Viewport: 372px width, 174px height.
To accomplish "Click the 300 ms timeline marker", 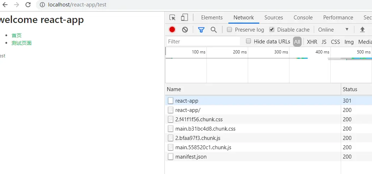I will coord(281,52).
